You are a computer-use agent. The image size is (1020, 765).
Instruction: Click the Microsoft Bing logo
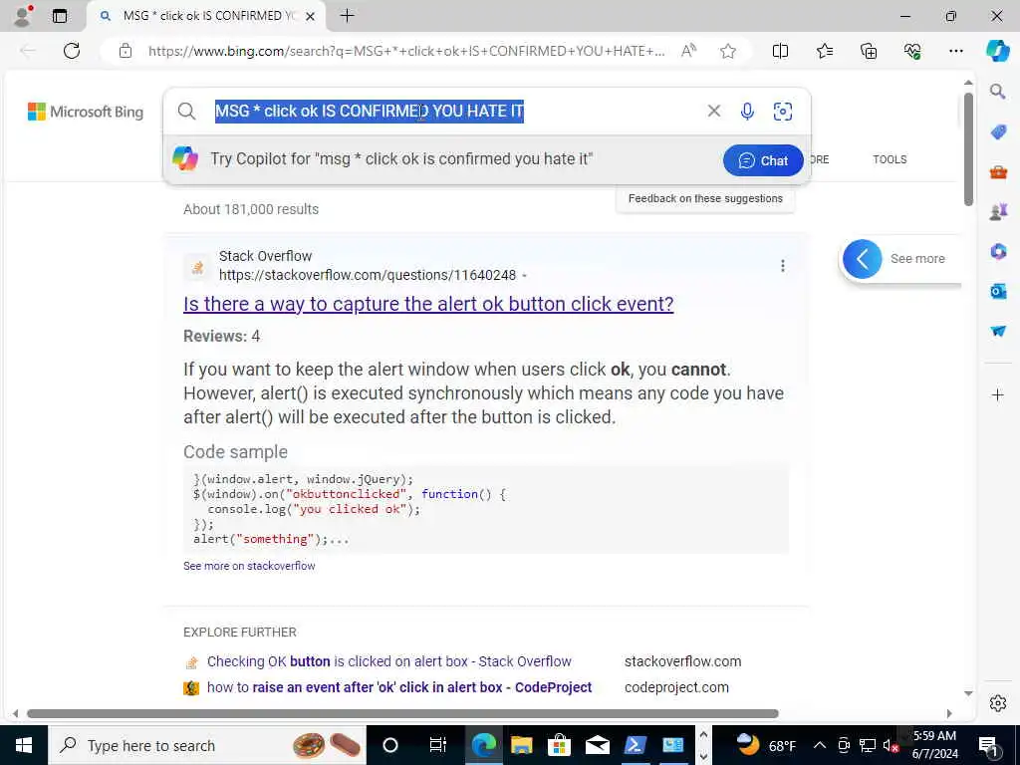86,112
